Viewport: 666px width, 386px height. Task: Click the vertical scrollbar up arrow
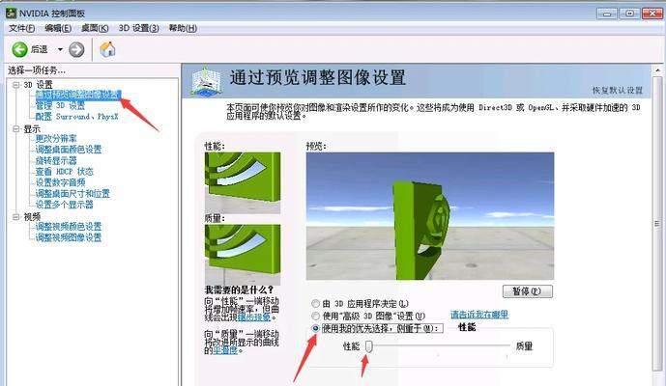pos(657,70)
